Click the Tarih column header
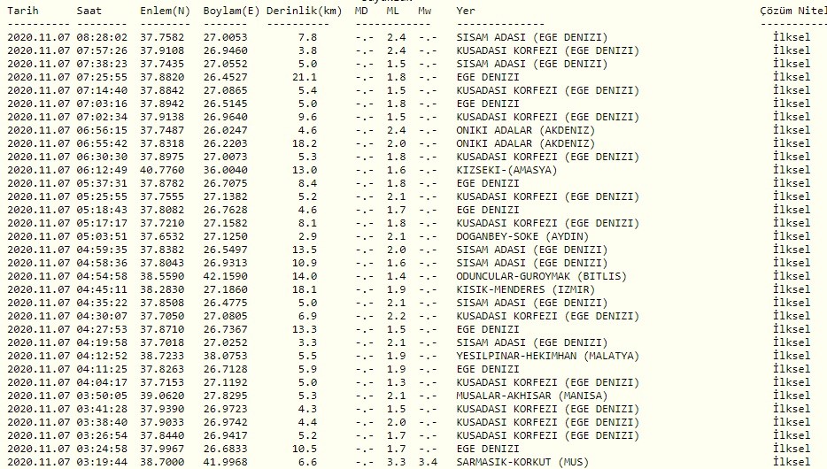Screen dimensions: 827x469 coord(24,10)
